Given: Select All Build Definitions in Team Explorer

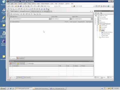Looking at the screenshot, I should [108, 32].
